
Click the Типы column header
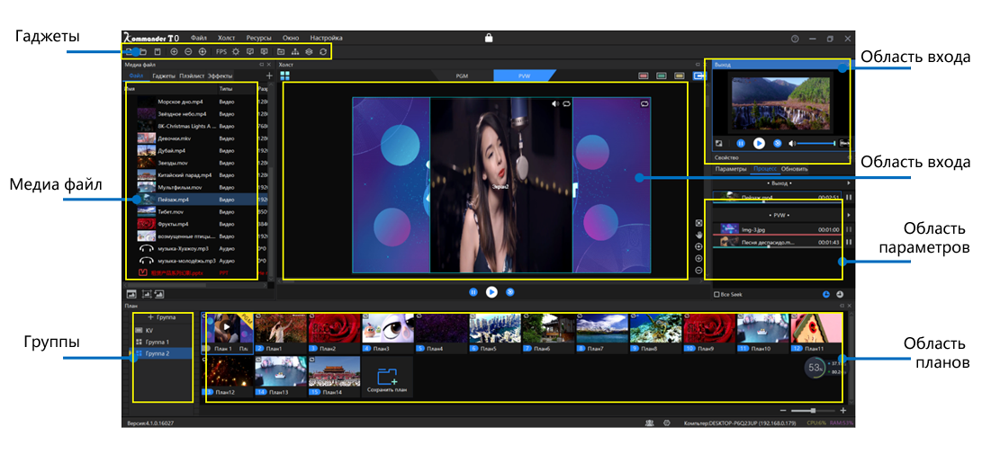tap(225, 89)
